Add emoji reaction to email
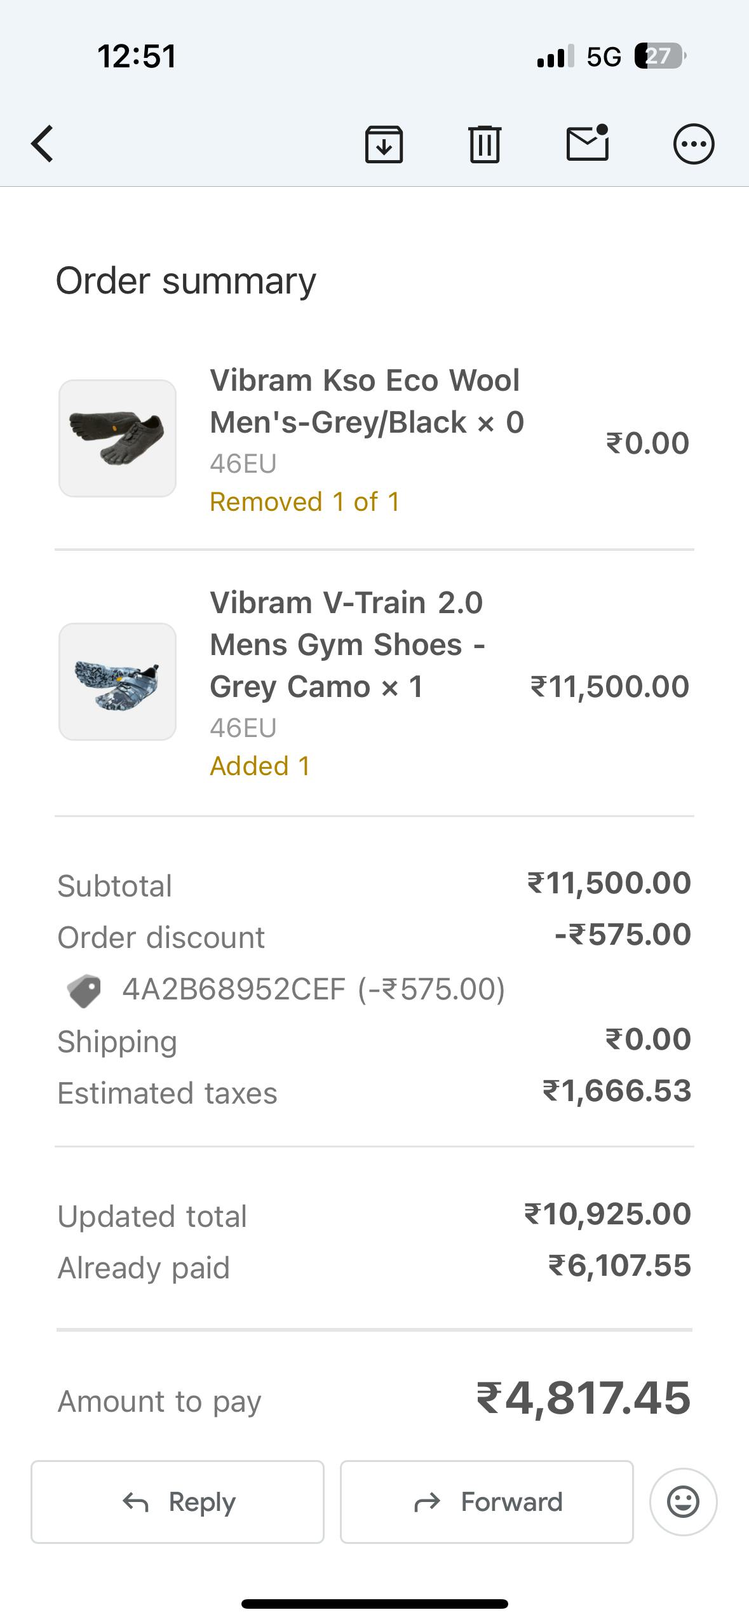Image resolution: width=749 pixels, height=1624 pixels. tap(683, 1502)
